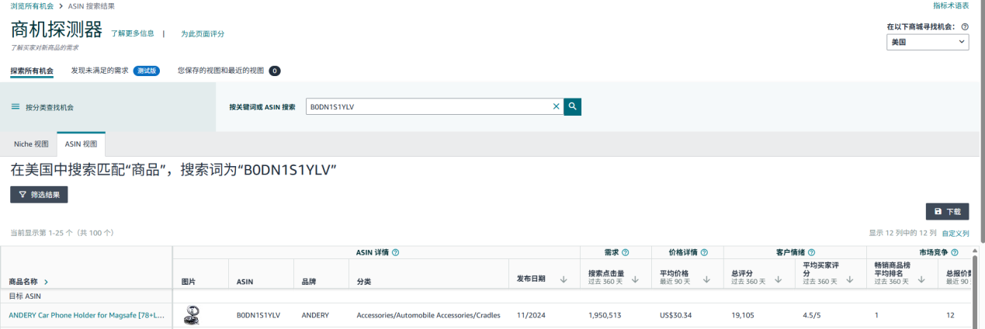Click the 浏览所有机会 breadcrumb link
The width and height of the screenshot is (985, 329).
pos(32,5)
